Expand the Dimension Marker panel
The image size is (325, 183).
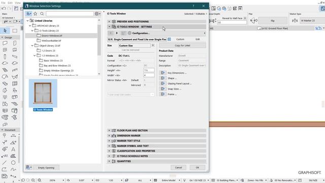click(109, 136)
